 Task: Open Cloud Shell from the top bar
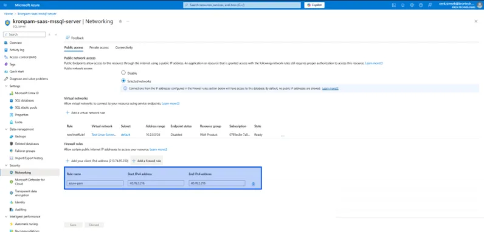click(x=394, y=5)
